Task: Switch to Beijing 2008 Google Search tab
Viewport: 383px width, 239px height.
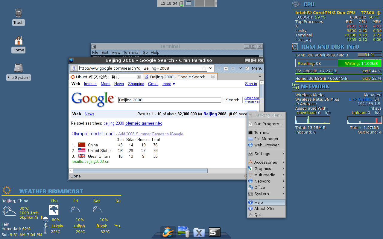Action: [x=180, y=77]
